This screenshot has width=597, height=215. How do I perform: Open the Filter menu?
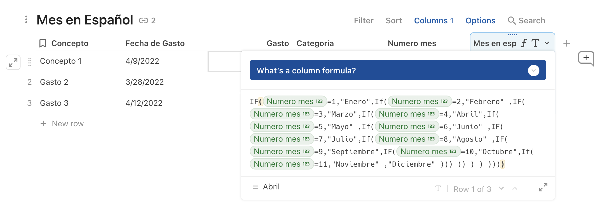(x=364, y=20)
